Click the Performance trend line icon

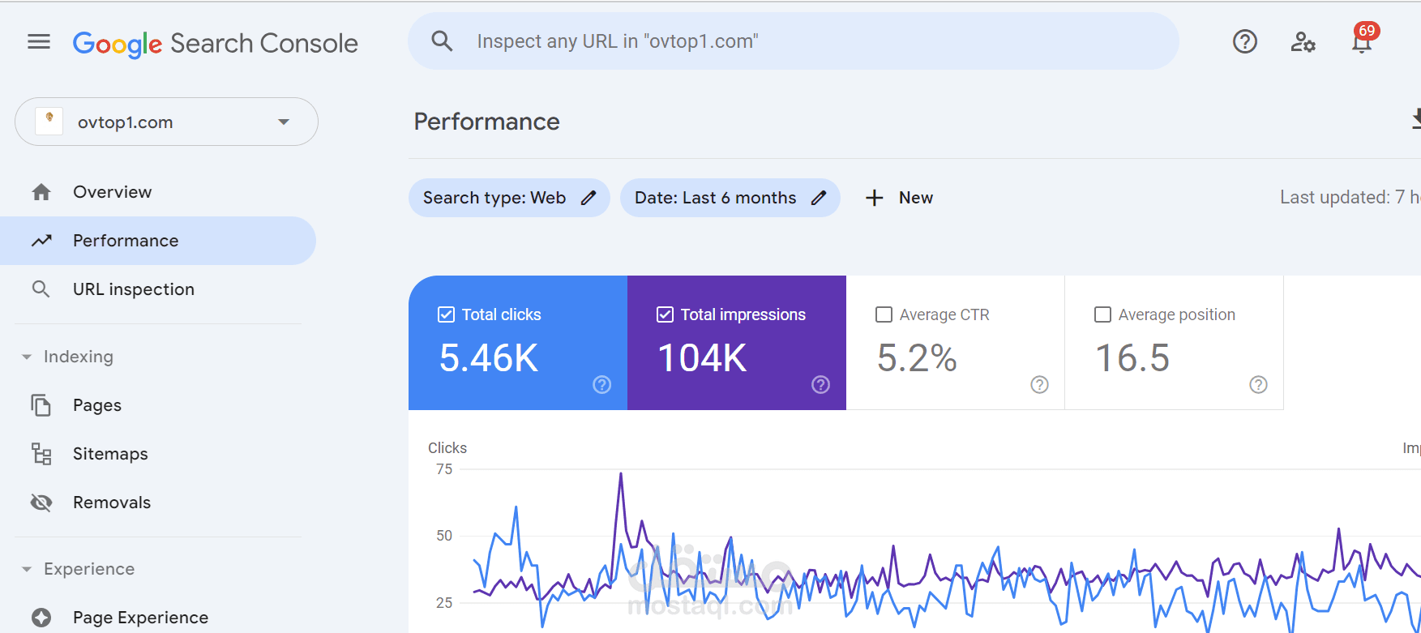pos(41,241)
